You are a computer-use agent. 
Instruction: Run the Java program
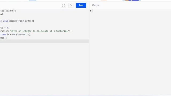[x=81, y=5]
